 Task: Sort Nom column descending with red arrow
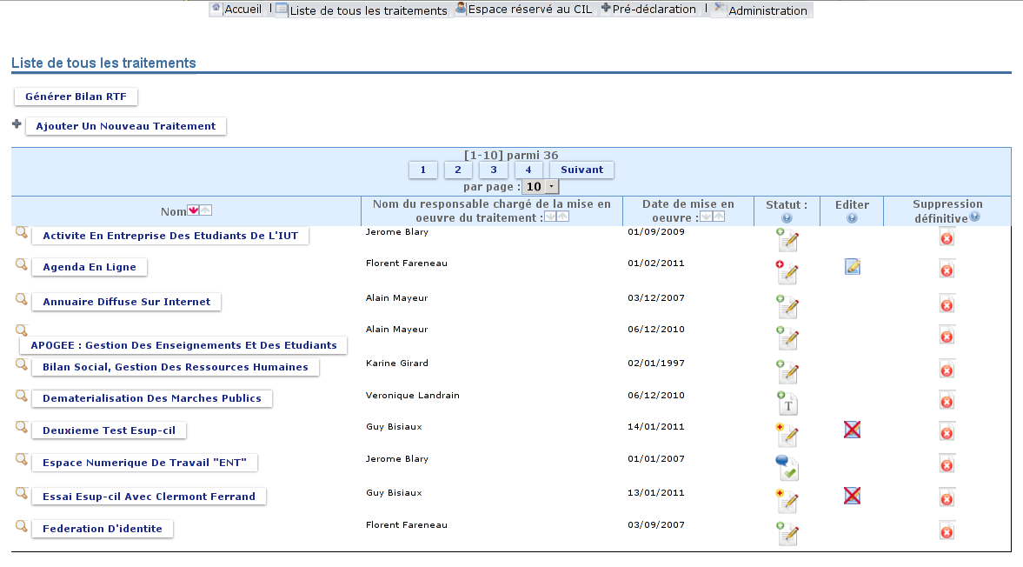(x=194, y=210)
